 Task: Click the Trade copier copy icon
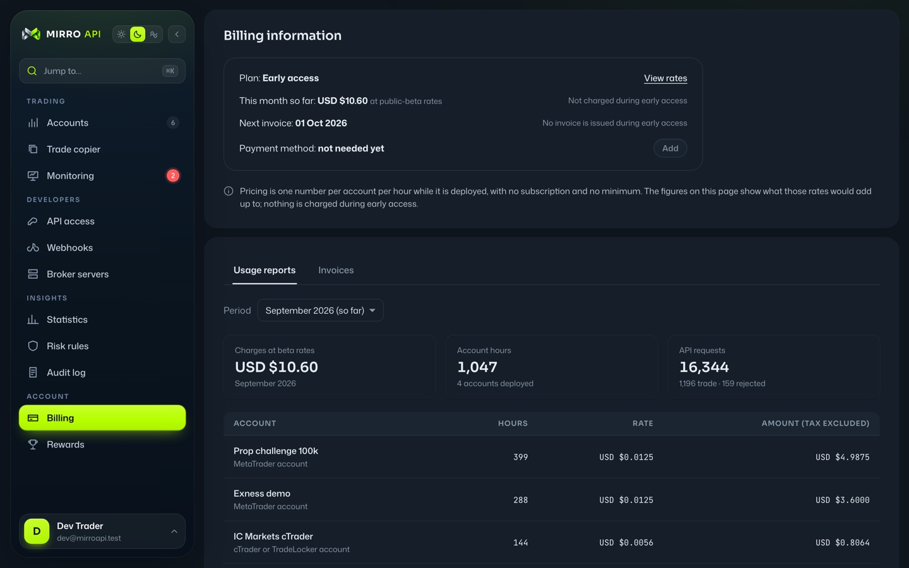coord(33,149)
